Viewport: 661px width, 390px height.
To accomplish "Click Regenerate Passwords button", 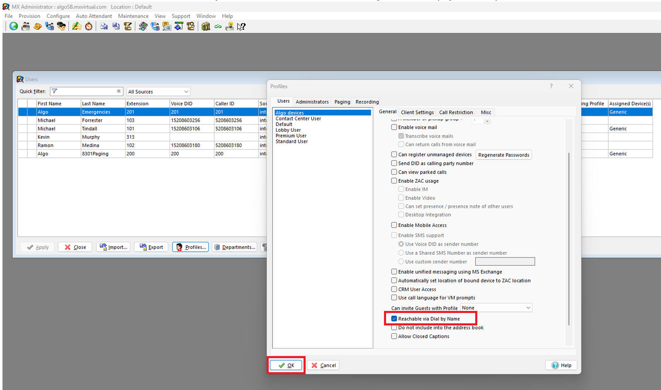I will point(504,155).
